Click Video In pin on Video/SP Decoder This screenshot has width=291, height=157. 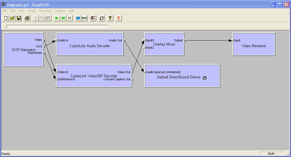point(56,72)
